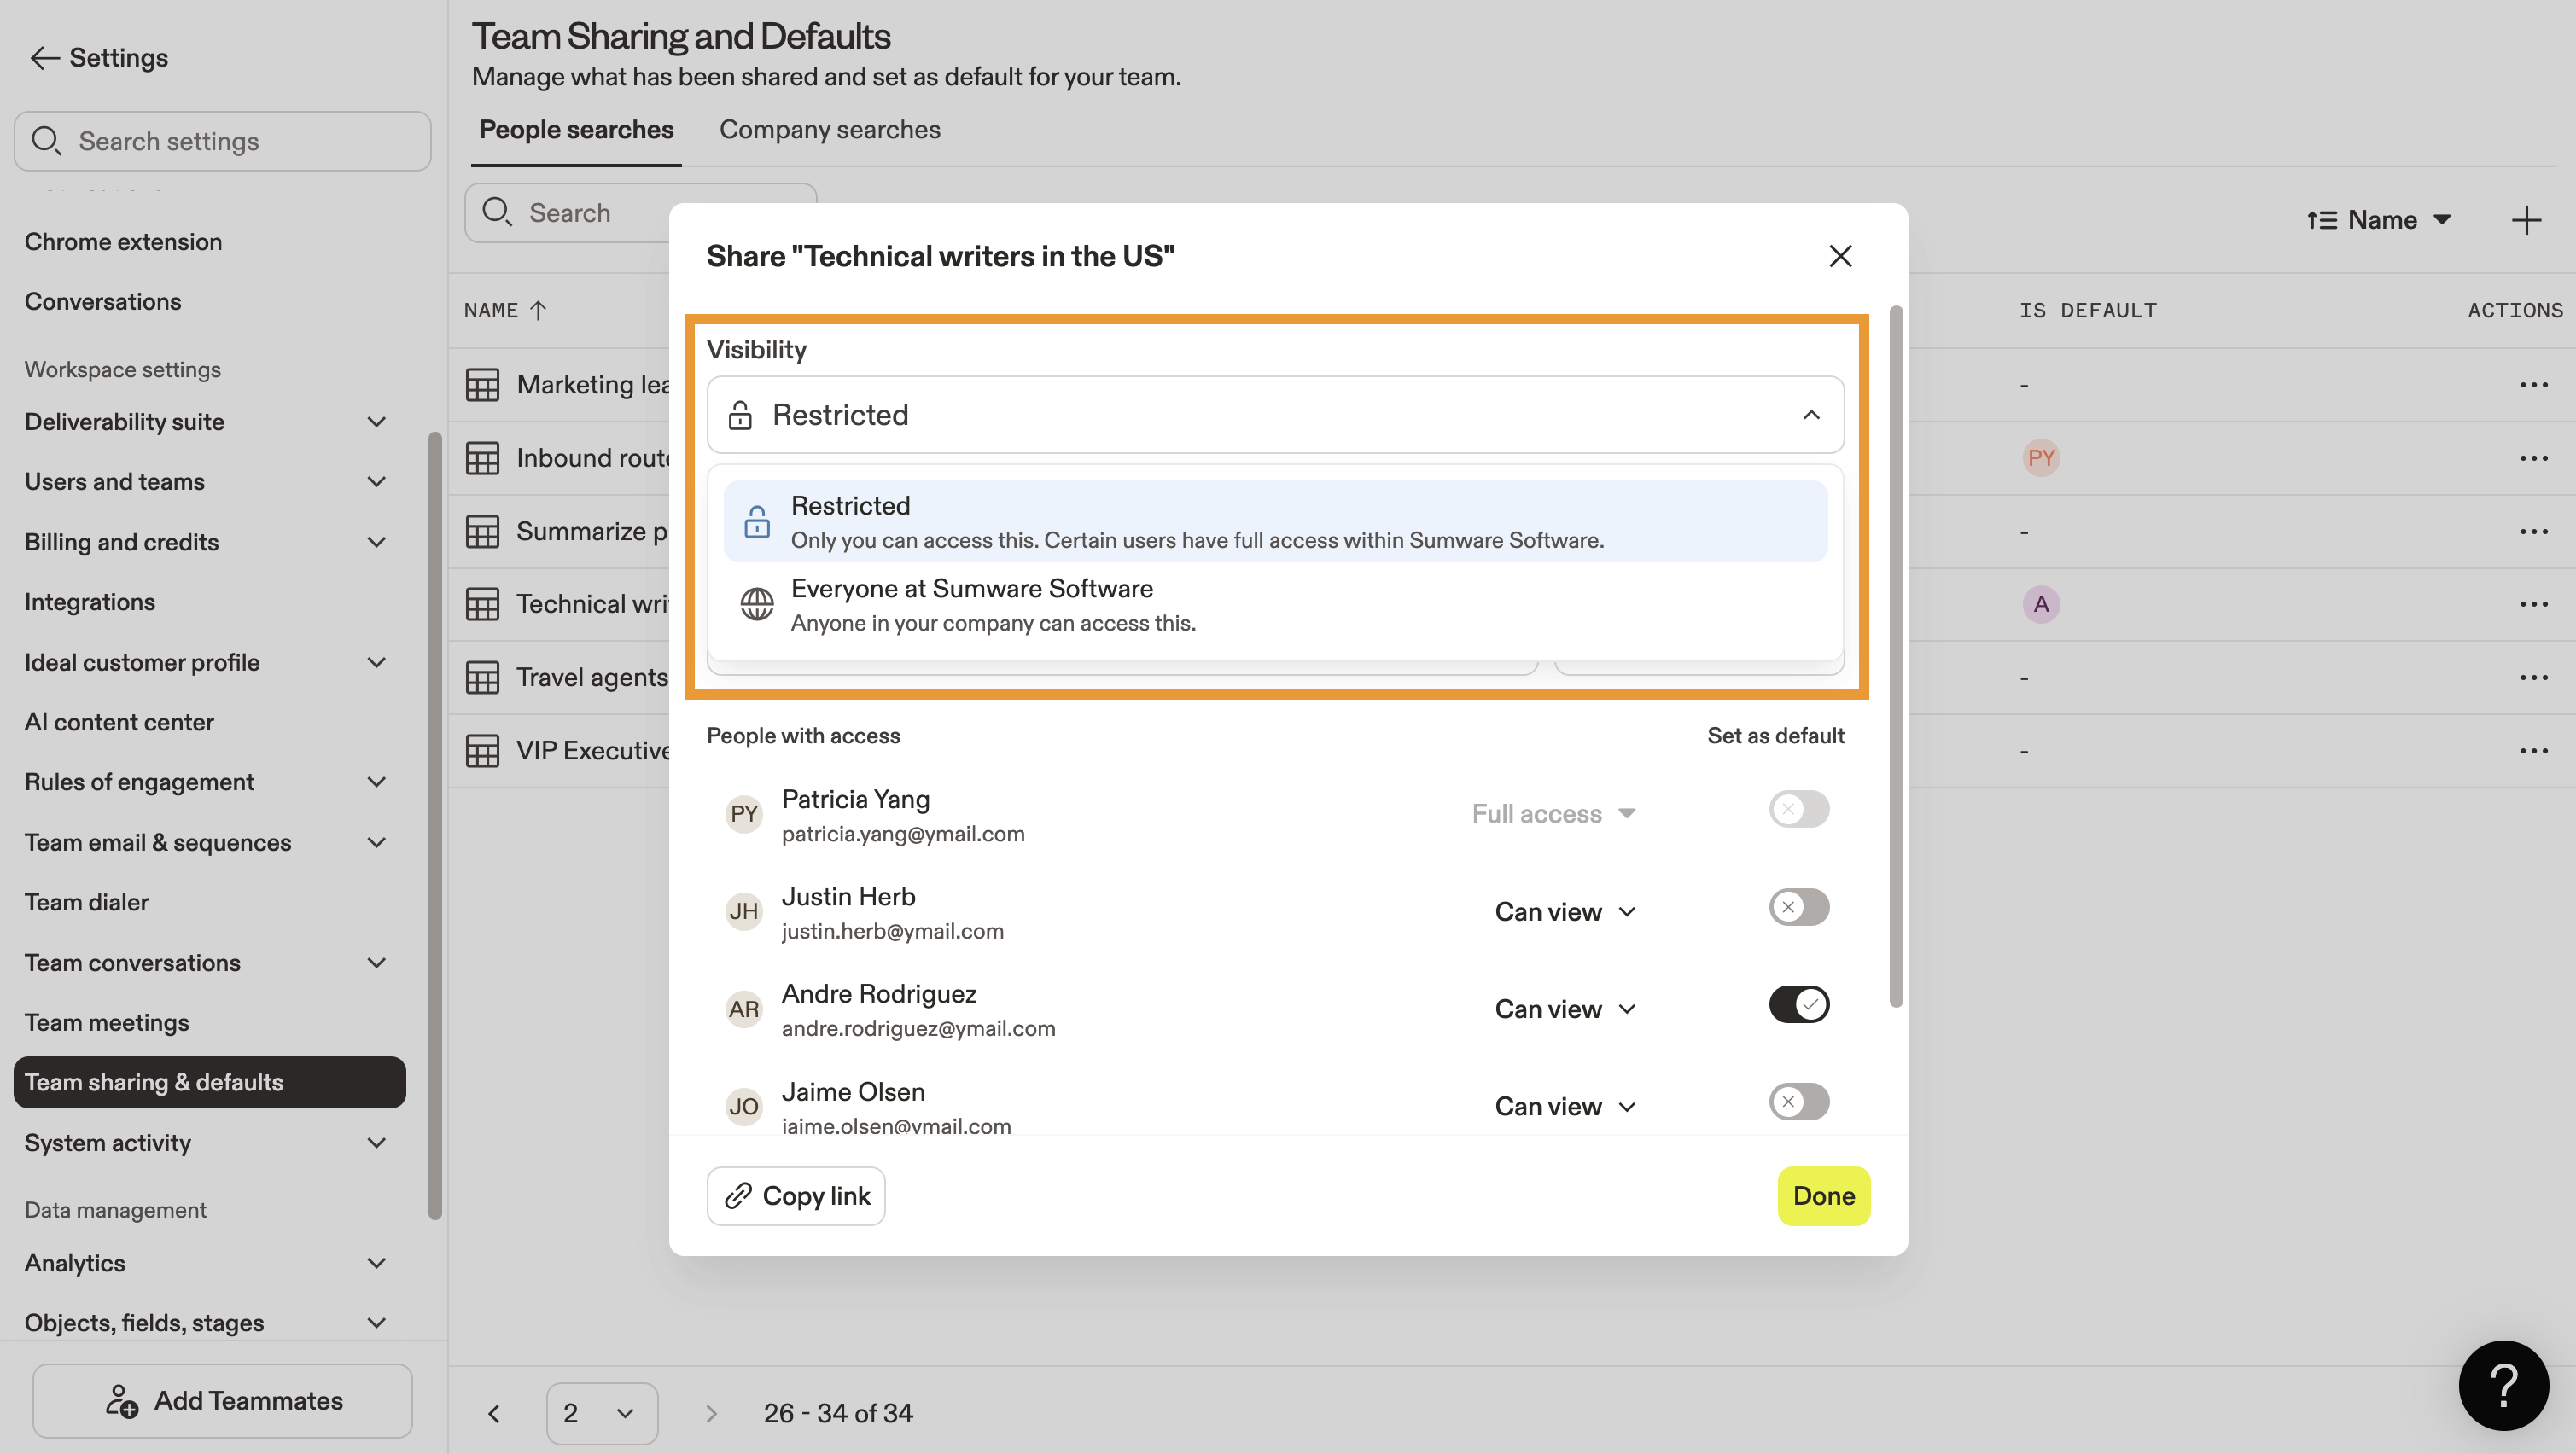Screen dimensions: 2576x1454
Task: Click the help question mark button
Action: click(2503, 1385)
